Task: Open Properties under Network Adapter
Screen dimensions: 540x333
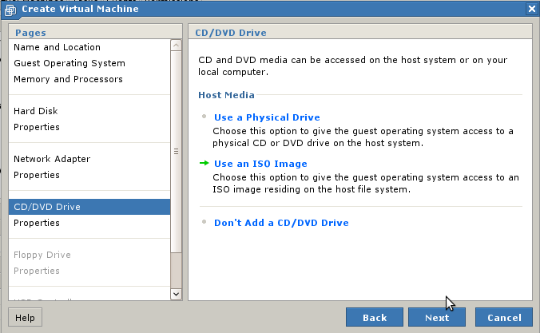Action: (36, 175)
